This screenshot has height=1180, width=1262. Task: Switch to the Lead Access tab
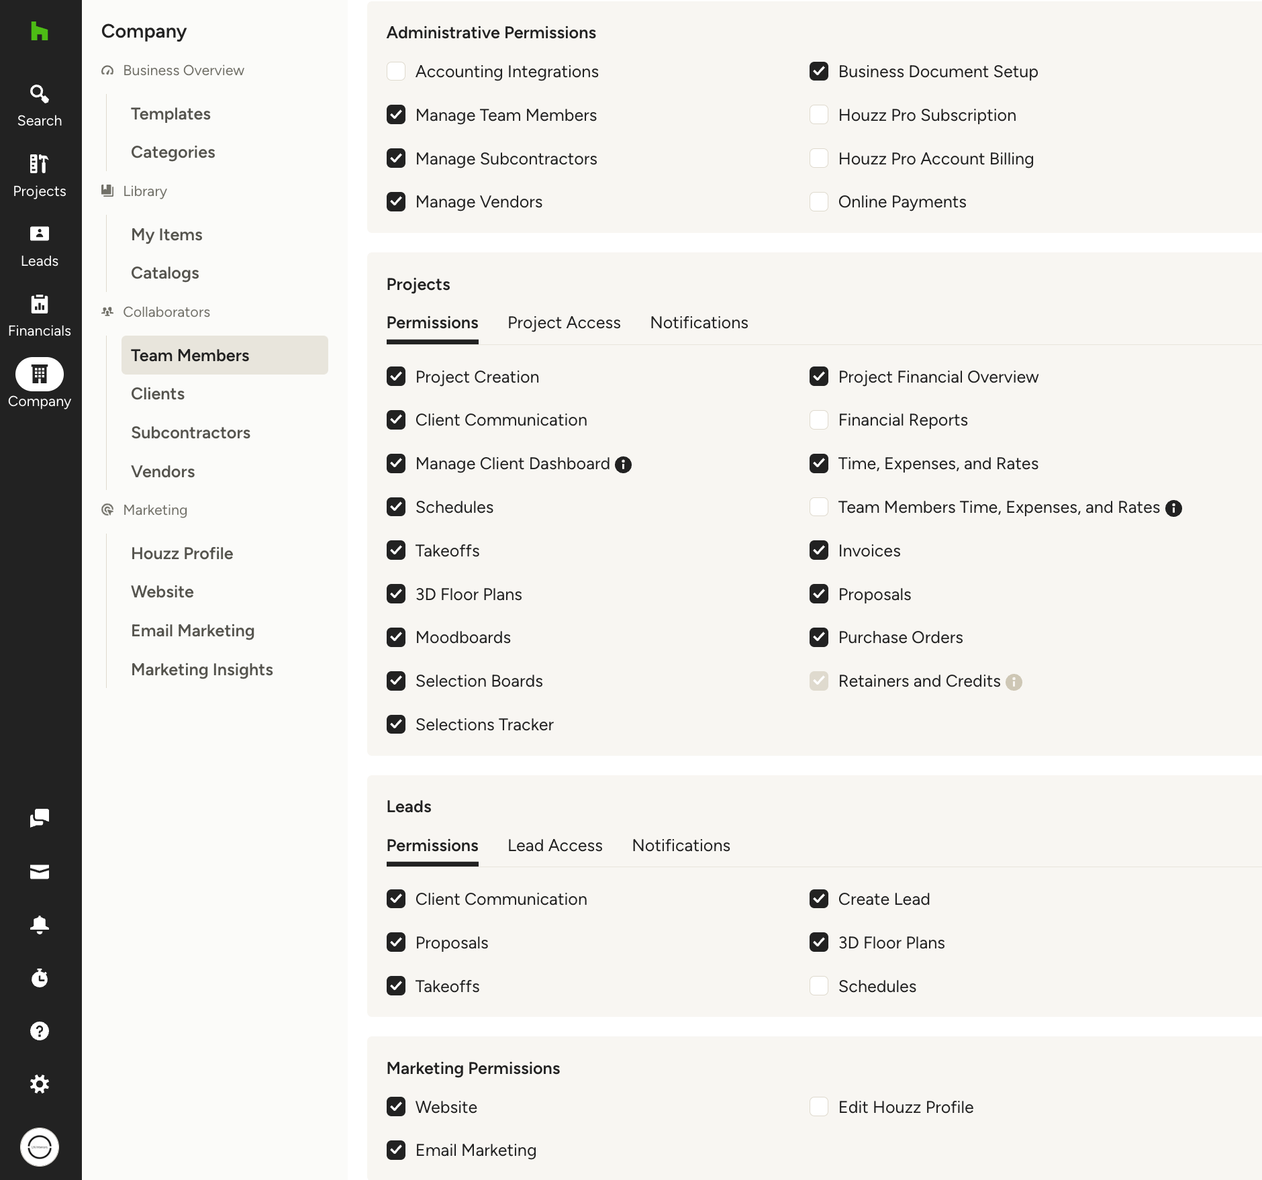pos(554,846)
